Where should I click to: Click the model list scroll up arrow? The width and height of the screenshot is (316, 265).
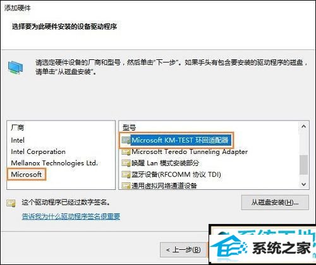pos(303,126)
